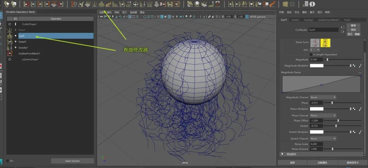Open the 列表 attribute editor menu

click(281, 12)
